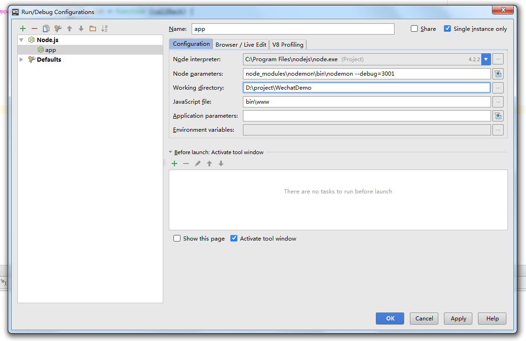The width and height of the screenshot is (526, 341).
Task: Collapse the Before launch section
Action: [171, 152]
